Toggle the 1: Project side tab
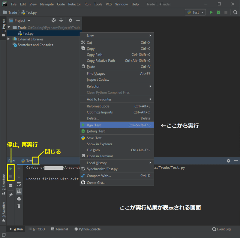Image resolution: width=240 pixels, height=238 pixels. tap(4, 28)
